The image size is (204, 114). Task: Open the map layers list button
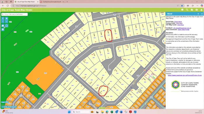coord(3,30)
